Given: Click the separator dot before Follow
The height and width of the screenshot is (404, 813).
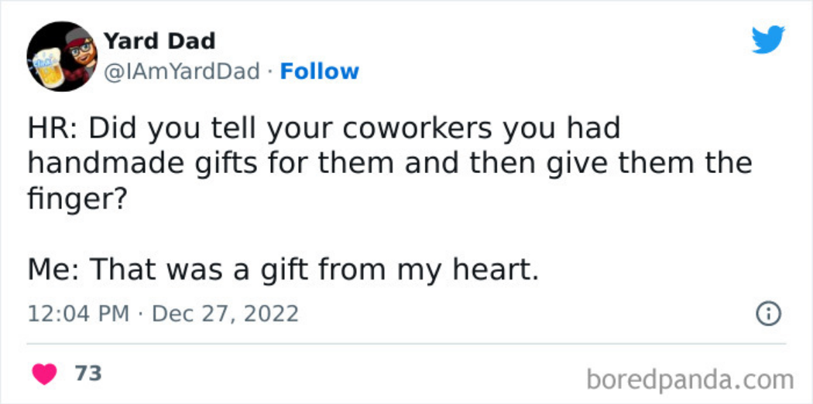Looking at the screenshot, I should pyautogui.click(x=270, y=72).
